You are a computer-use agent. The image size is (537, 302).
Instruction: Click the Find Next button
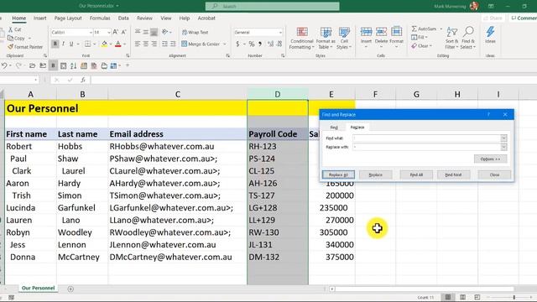(453, 174)
